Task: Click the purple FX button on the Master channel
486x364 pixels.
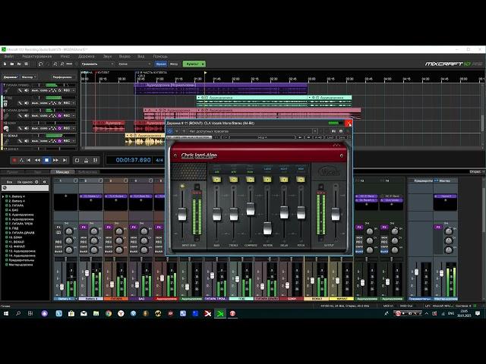Action: click(x=438, y=227)
